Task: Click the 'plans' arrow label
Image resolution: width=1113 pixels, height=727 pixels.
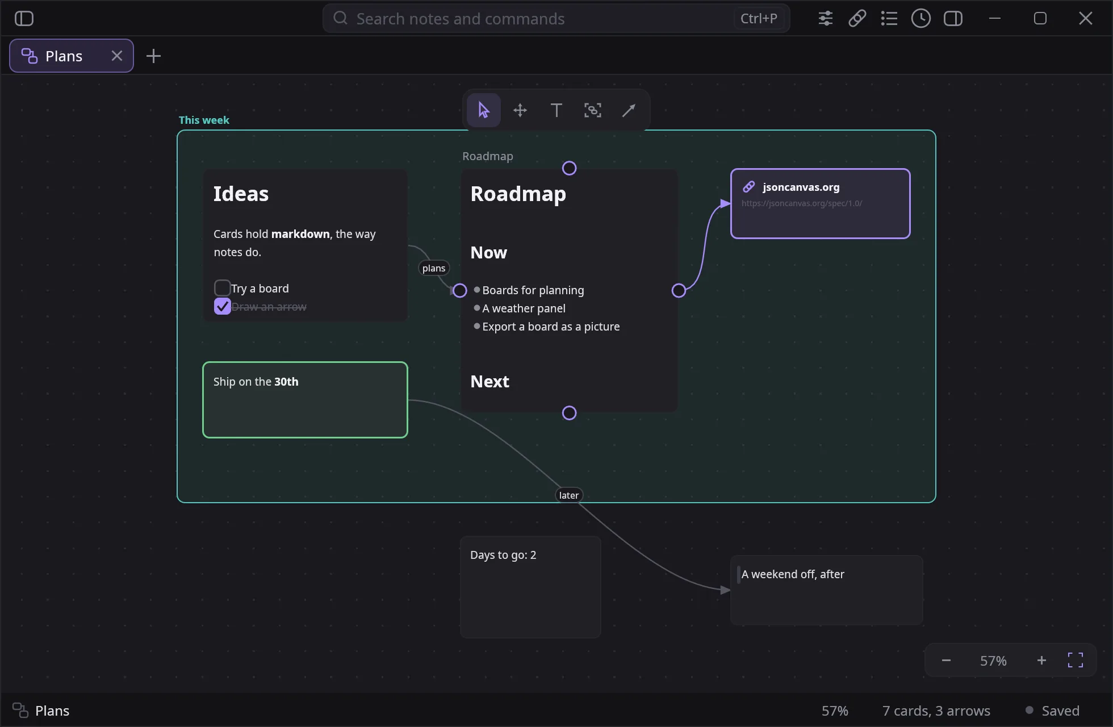Action: click(x=434, y=268)
